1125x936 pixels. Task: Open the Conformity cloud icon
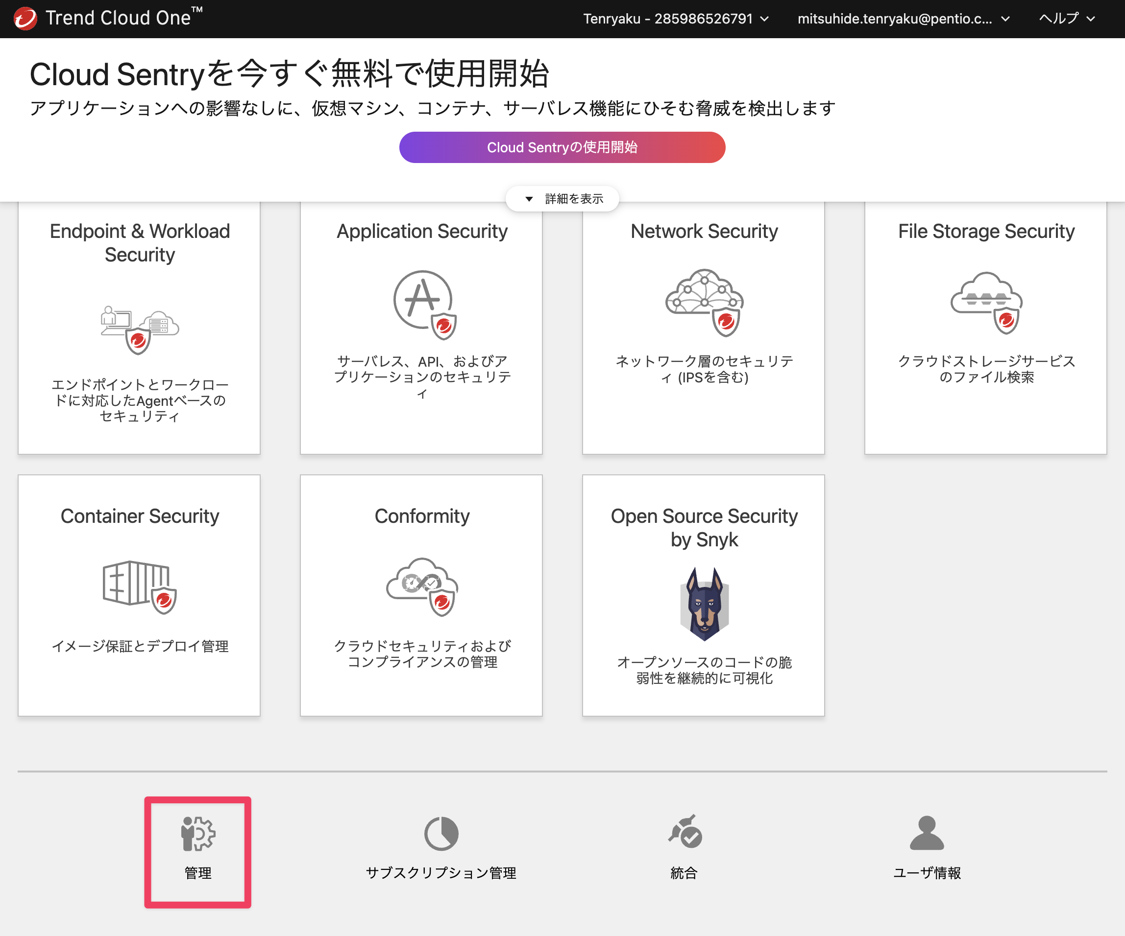point(422,587)
